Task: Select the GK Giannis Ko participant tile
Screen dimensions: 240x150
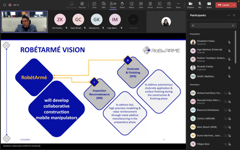Action: (97, 22)
